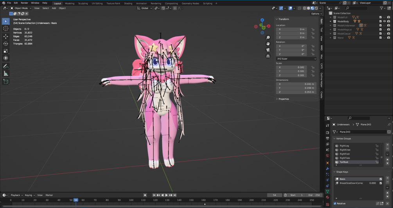Switch to the Sculpting workspace tab
The height and width of the screenshot is (208, 393).
(83, 4)
